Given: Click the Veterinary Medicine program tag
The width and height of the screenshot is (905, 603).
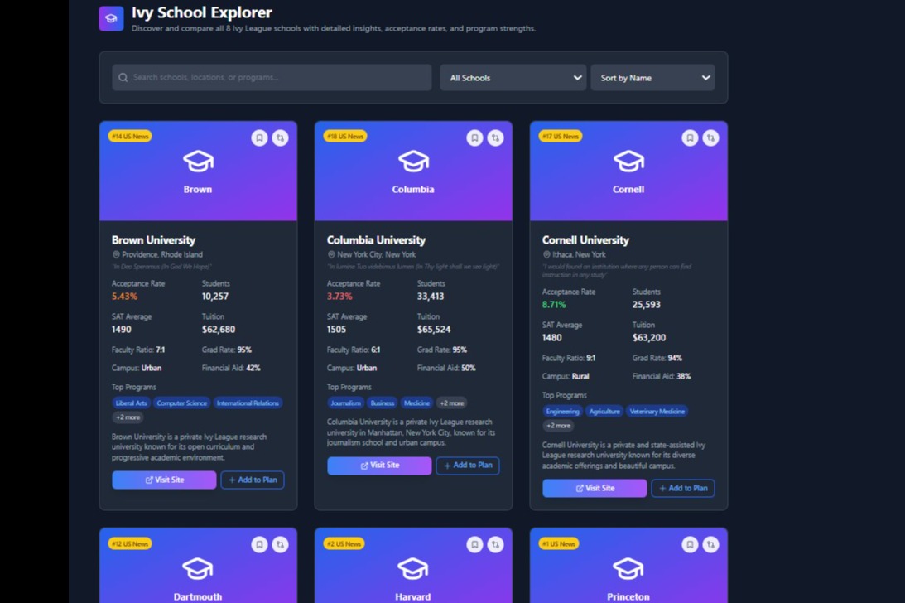Looking at the screenshot, I should click(x=657, y=411).
